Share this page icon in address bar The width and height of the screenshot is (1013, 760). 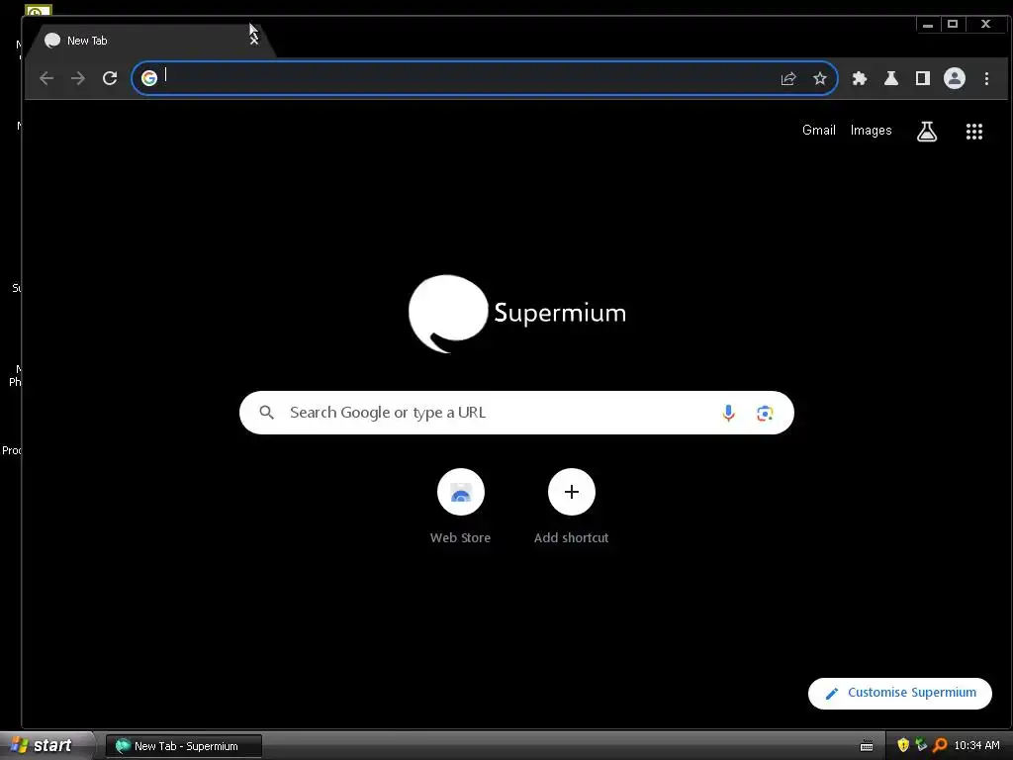pyautogui.click(x=788, y=79)
